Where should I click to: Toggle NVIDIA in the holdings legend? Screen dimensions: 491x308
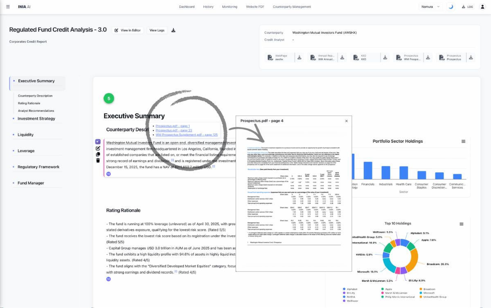[349, 297]
